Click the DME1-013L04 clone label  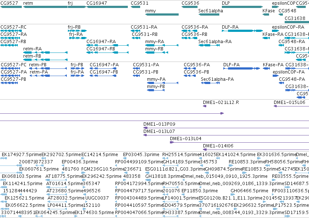tap(186, 139)
